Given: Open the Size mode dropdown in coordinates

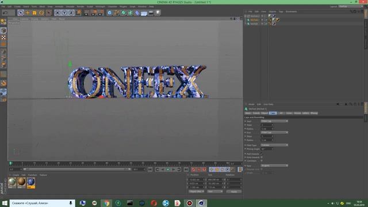Looking at the screenshot, I should coord(214,191).
